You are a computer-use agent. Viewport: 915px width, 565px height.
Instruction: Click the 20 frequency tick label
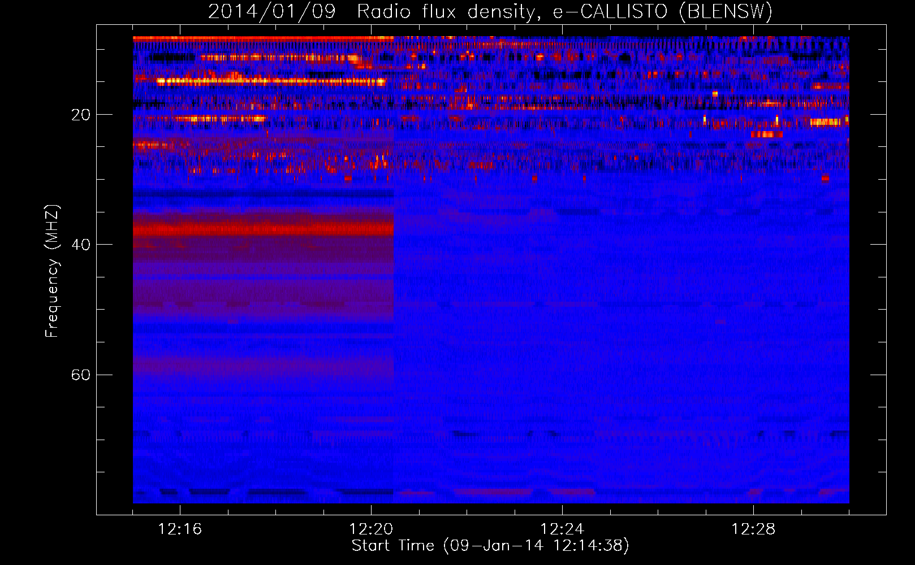81,115
